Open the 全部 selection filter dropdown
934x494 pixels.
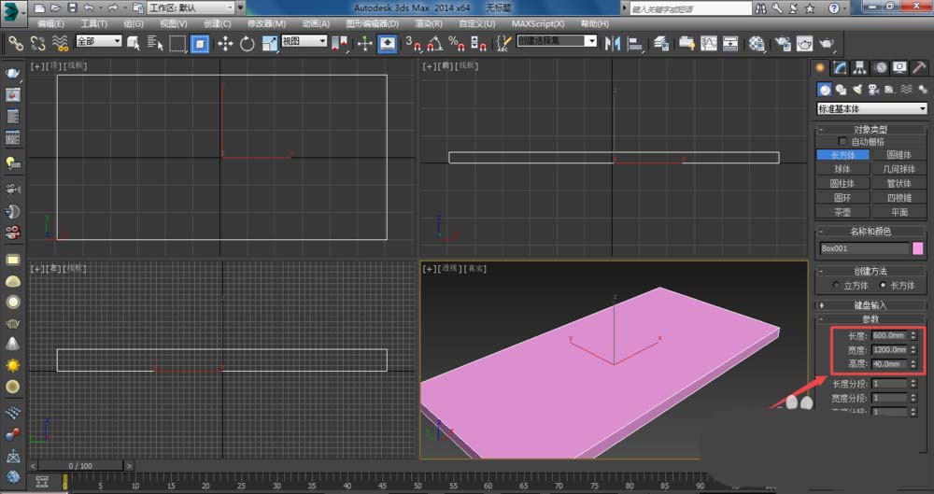[98, 42]
